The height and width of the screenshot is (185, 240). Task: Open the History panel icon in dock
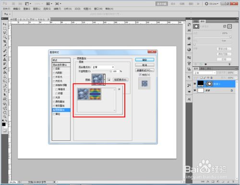[x=189, y=25]
